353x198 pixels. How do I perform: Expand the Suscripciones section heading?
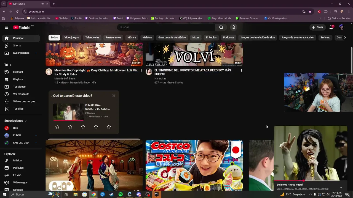[16, 121]
